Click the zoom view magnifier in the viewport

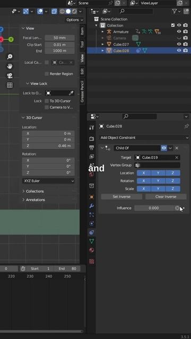(10, 57)
